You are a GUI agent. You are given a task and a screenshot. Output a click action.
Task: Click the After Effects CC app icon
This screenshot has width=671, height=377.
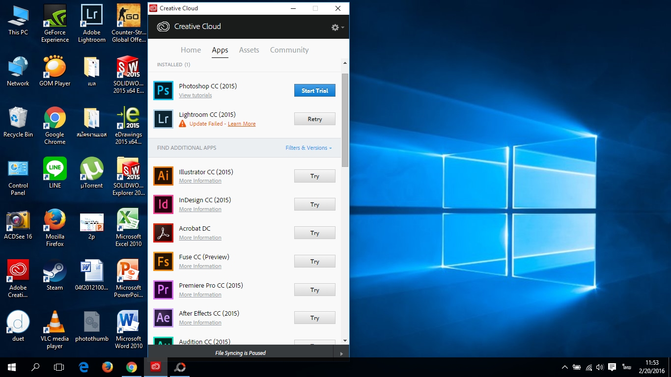[x=163, y=318]
